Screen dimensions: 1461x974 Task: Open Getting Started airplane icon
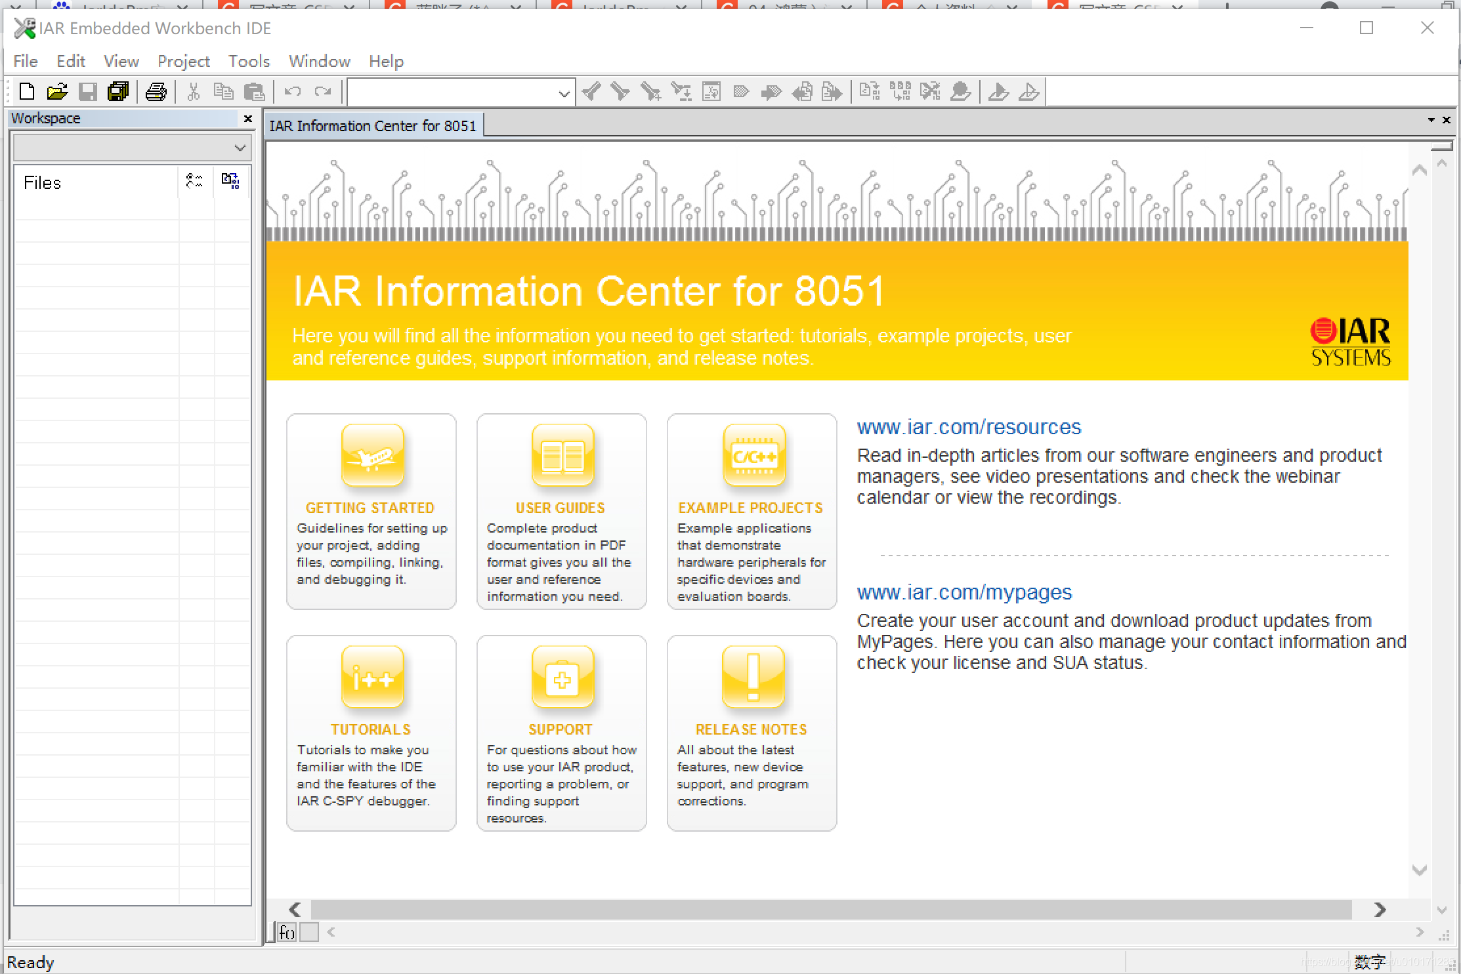[372, 455]
